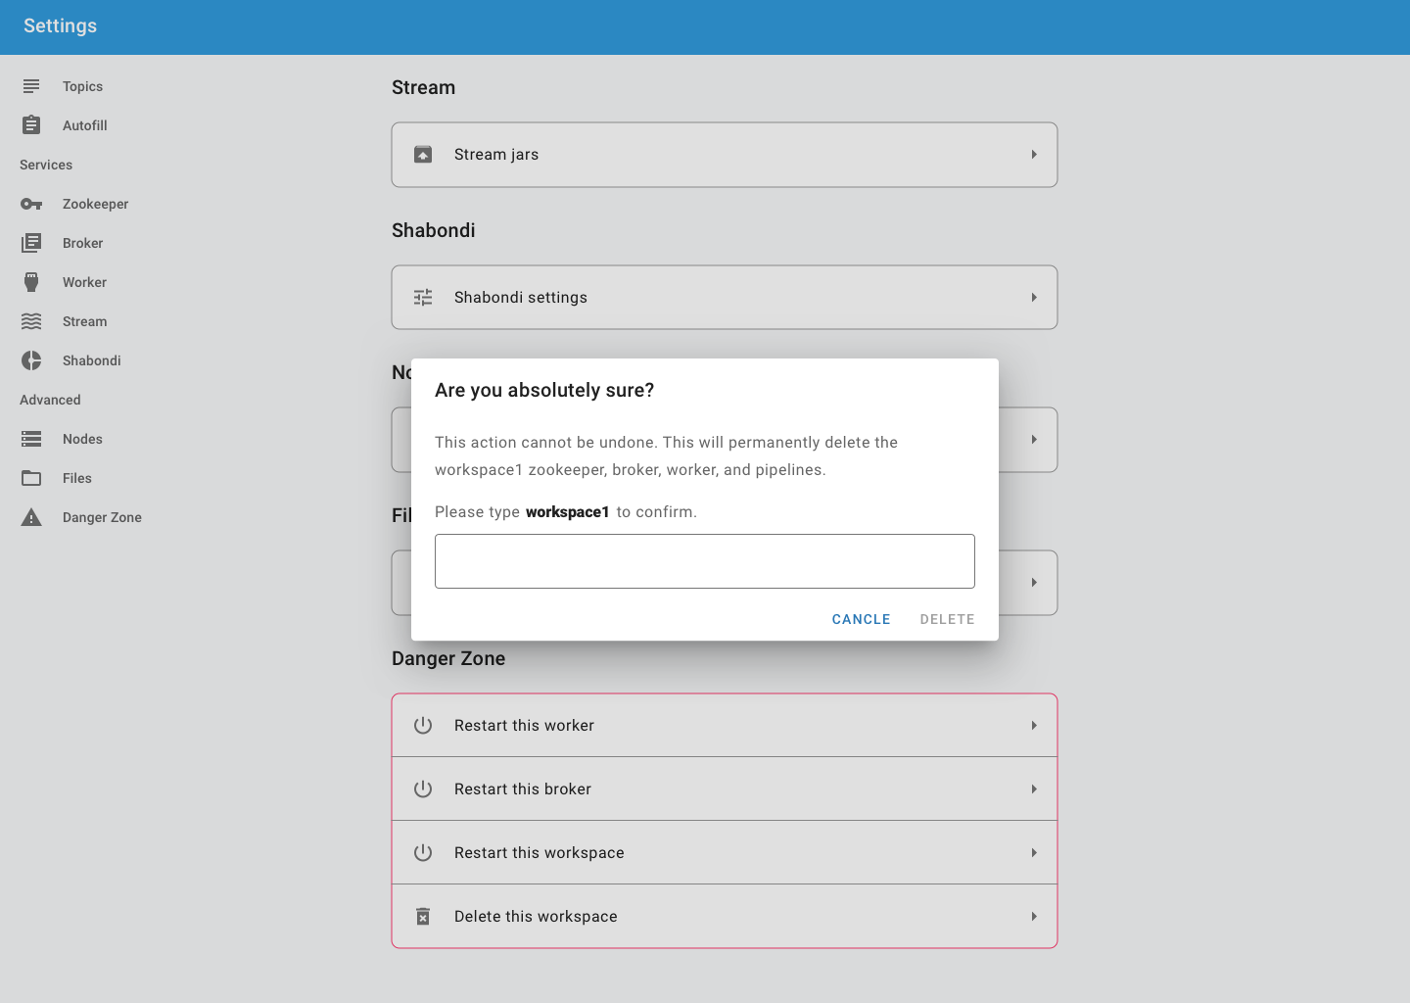Viewport: 1410px width, 1003px height.
Task: Go to Broker settings section
Action: 82,243
